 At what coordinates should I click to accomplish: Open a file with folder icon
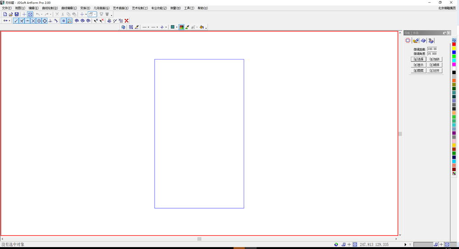click(x=11, y=14)
